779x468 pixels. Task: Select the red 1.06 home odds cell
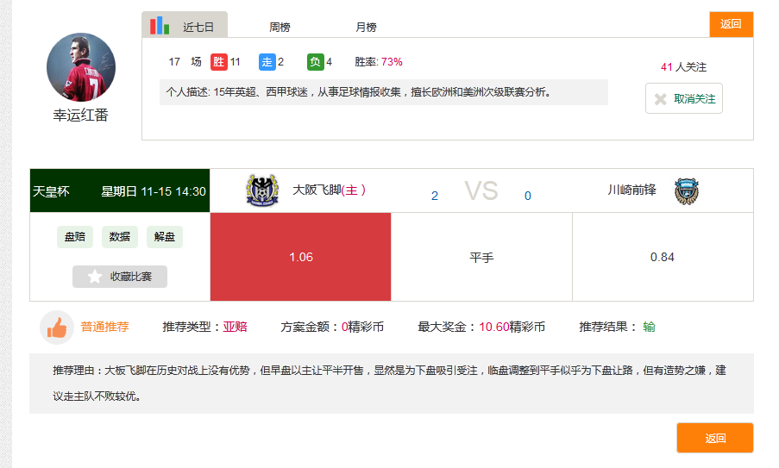tap(300, 257)
